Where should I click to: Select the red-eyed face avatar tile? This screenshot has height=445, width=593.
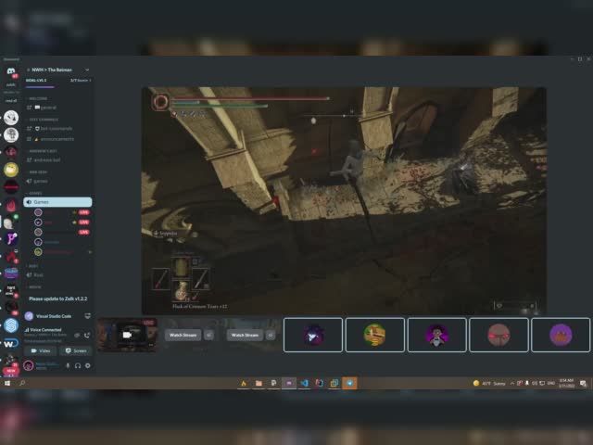tap(498, 335)
